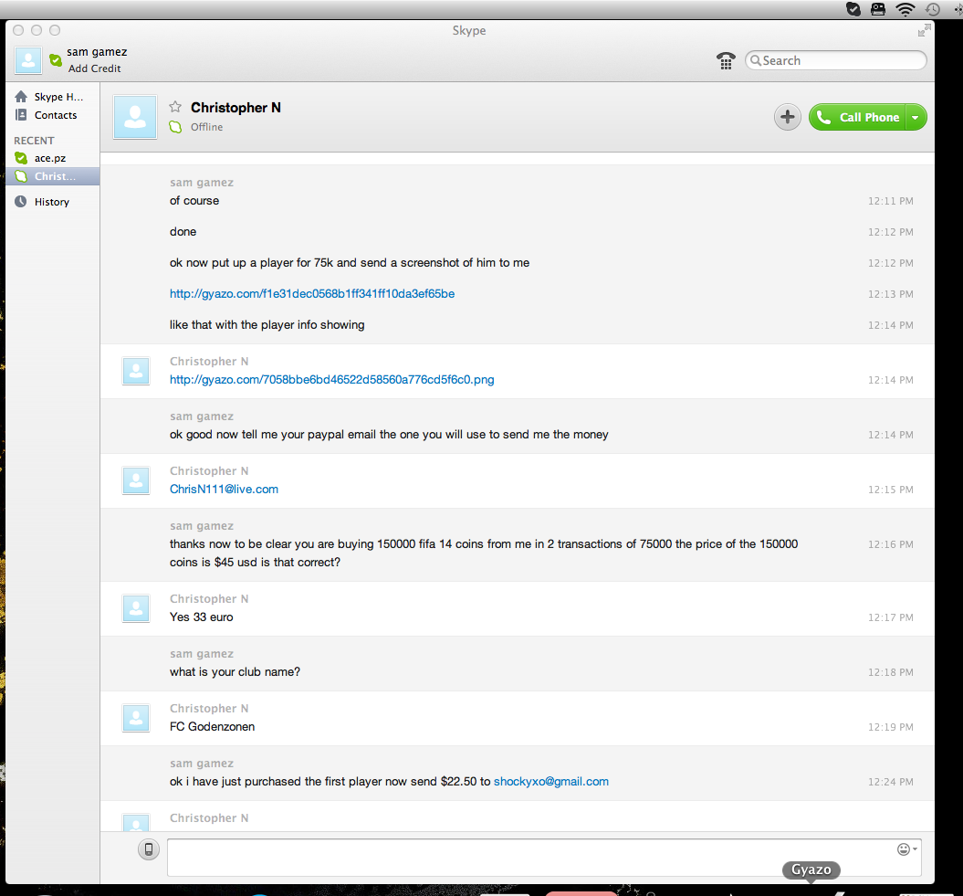Open Contacts in the sidebar
Image resolution: width=963 pixels, height=896 pixels.
[55, 115]
